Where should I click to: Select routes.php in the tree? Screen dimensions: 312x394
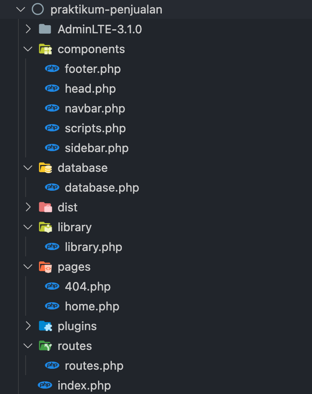(x=94, y=366)
